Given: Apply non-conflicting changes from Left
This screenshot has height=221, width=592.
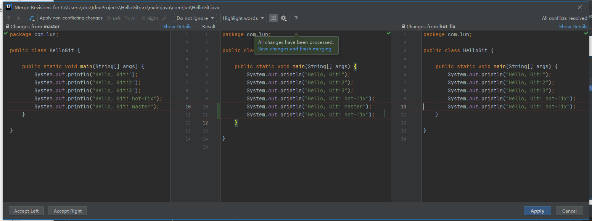Looking at the screenshot, I should 114,18.
